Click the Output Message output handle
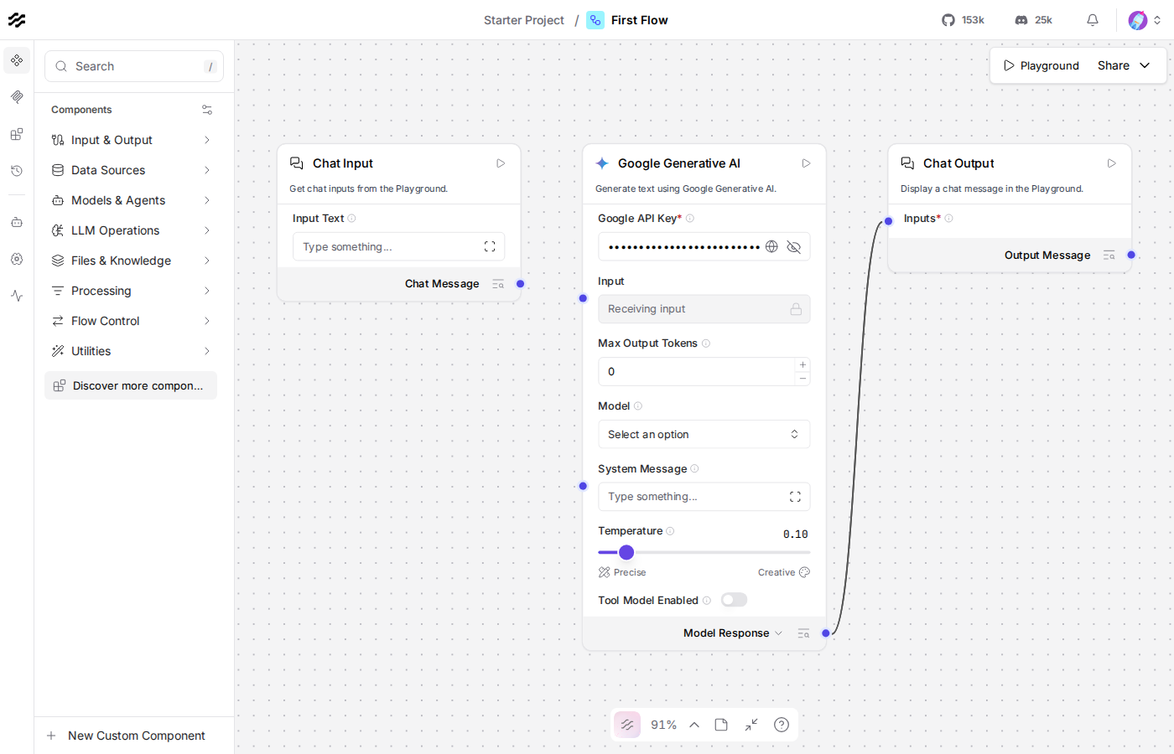1174x754 pixels. (1131, 255)
